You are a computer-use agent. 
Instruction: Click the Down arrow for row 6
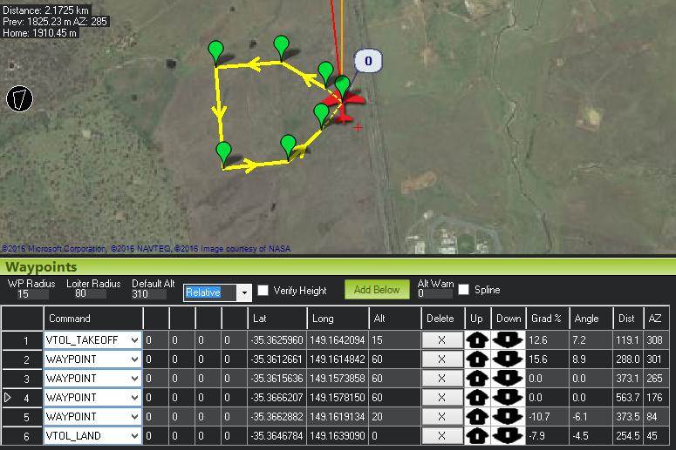click(x=508, y=436)
